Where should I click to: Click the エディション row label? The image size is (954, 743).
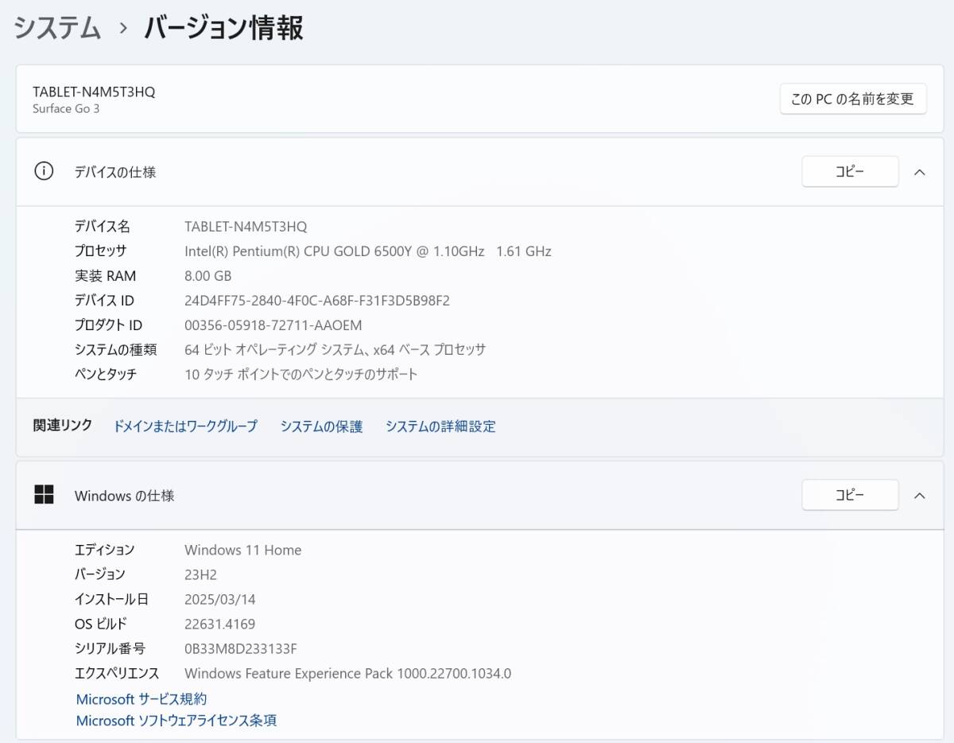click(105, 550)
